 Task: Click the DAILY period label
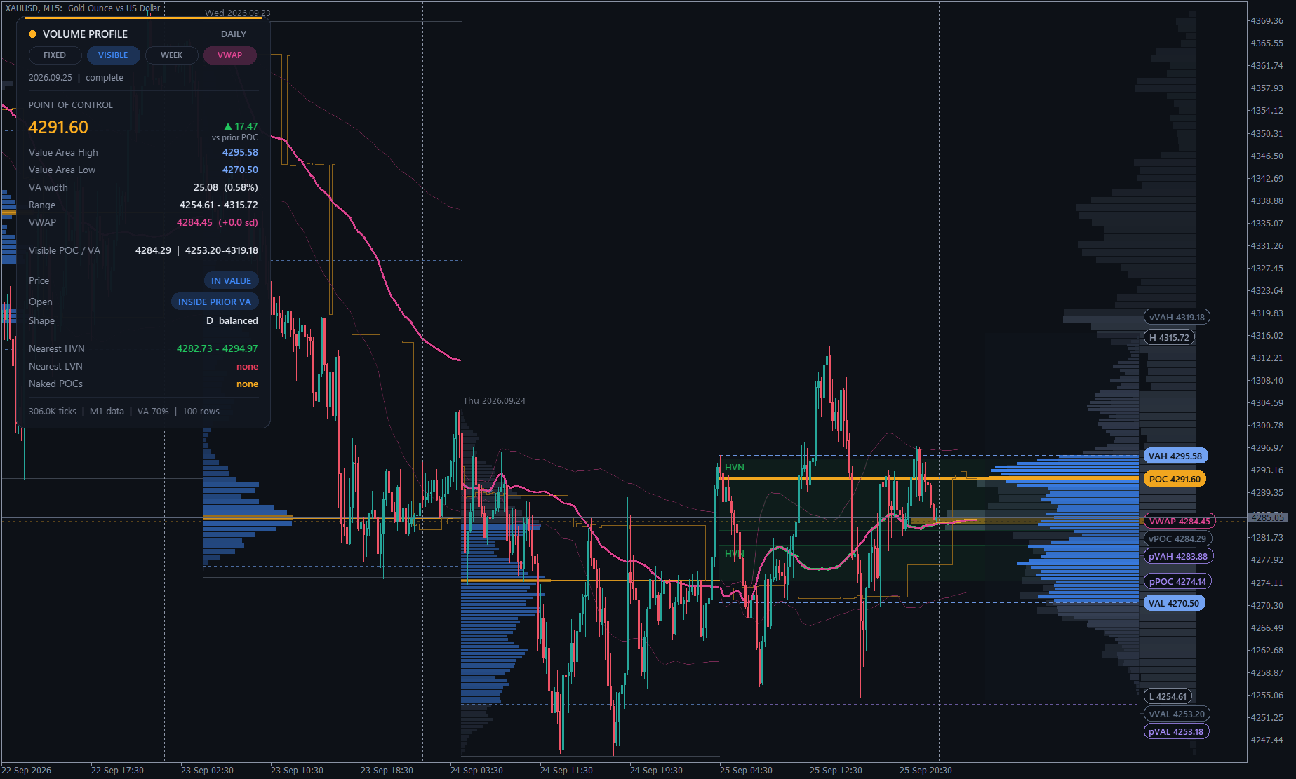click(233, 34)
